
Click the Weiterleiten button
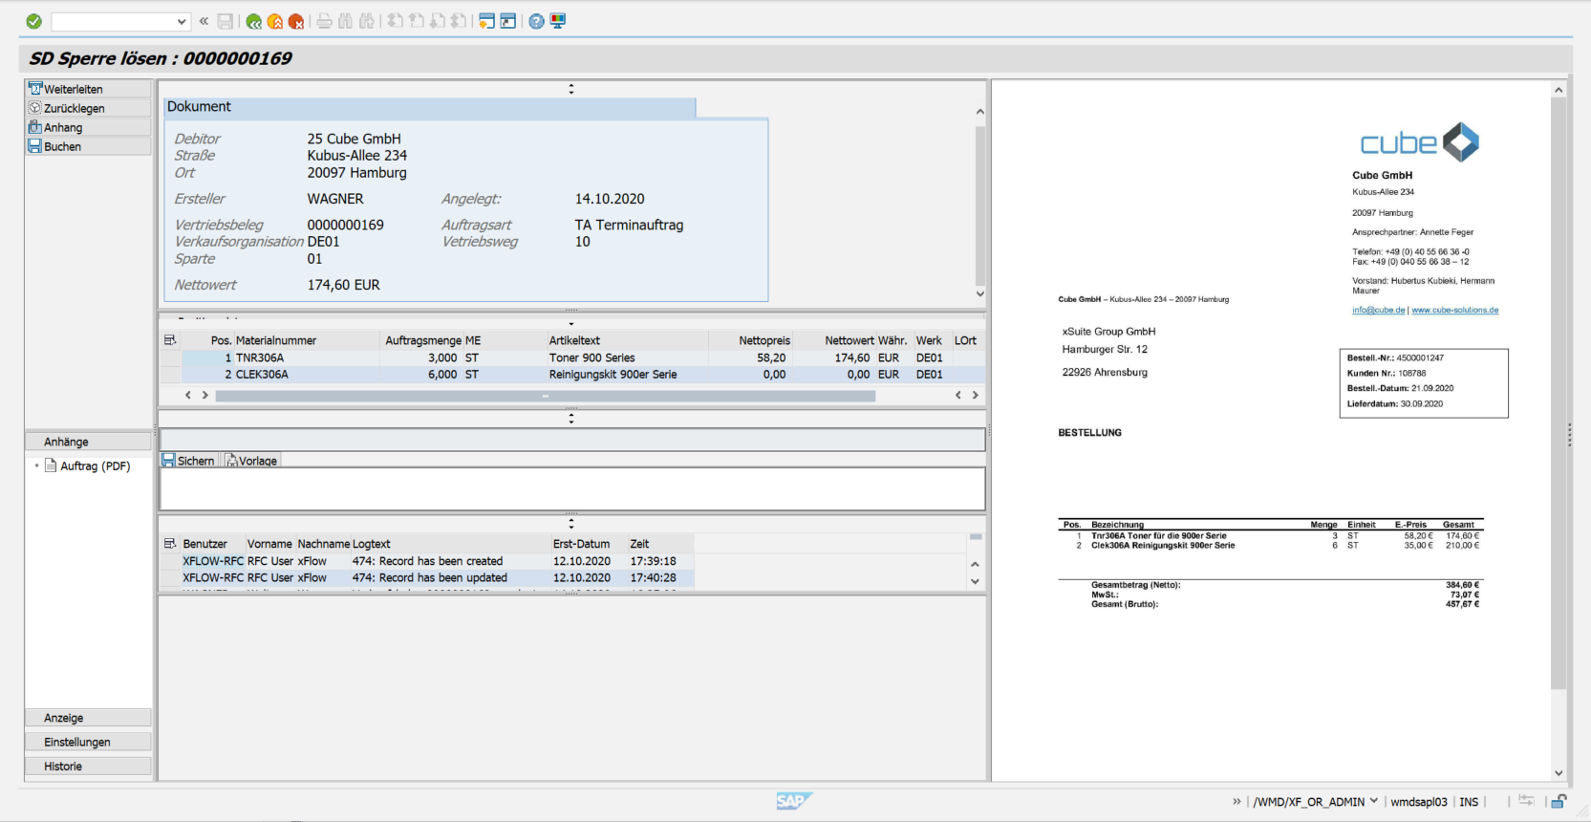coord(88,89)
